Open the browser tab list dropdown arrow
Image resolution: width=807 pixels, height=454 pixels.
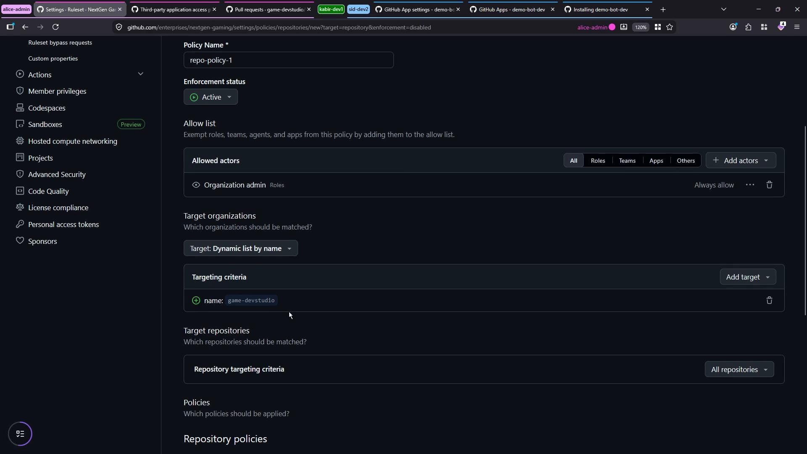pyautogui.click(x=724, y=9)
